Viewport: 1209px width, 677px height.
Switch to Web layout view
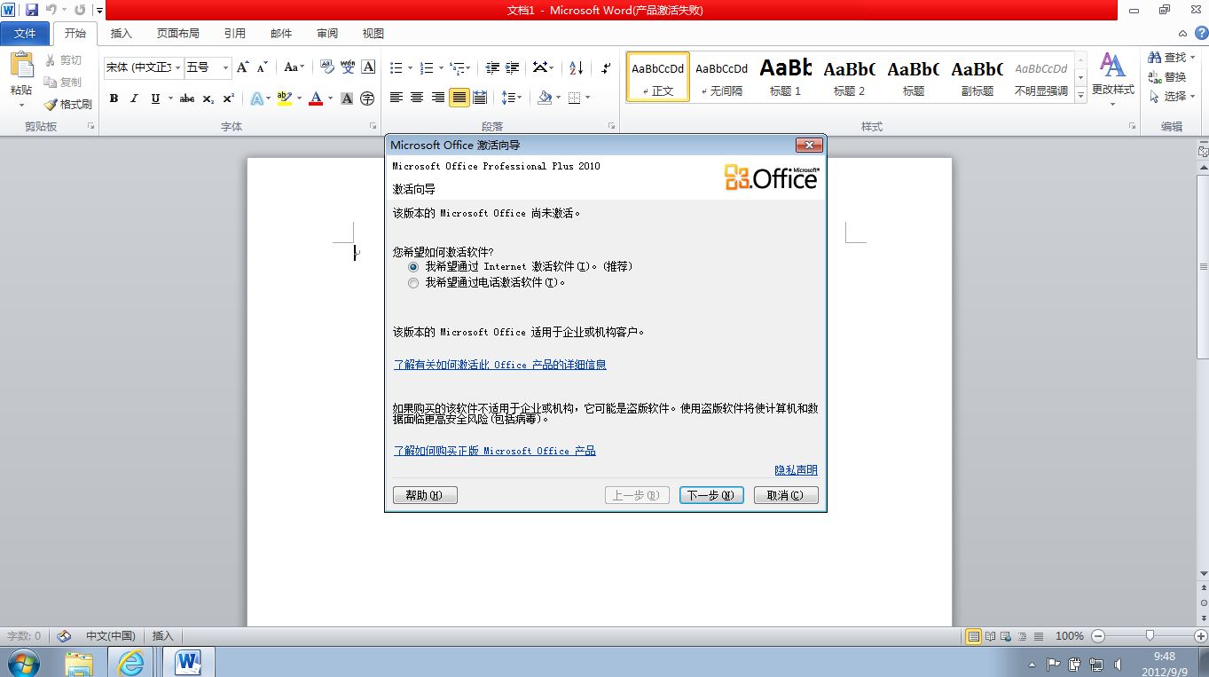coord(1006,636)
